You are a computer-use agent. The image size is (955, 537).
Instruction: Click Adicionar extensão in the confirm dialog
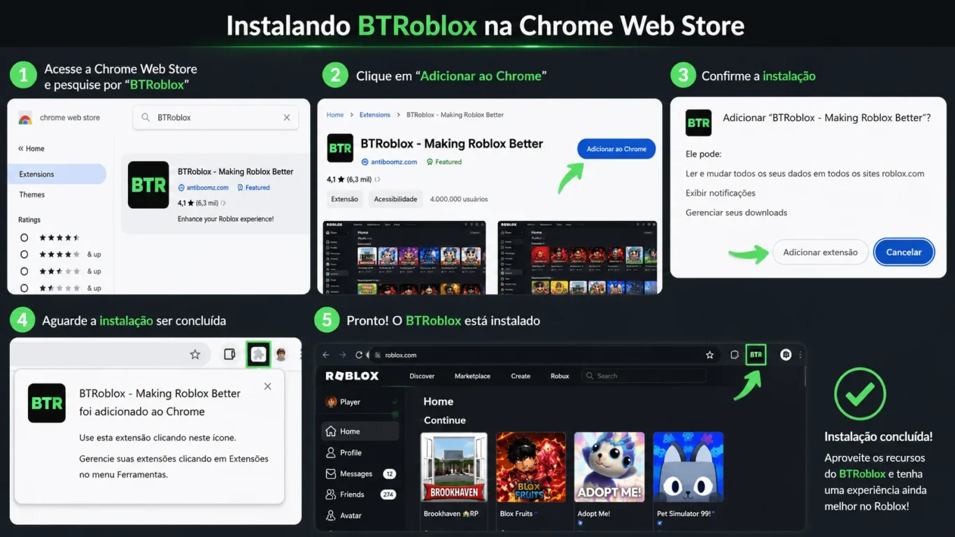click(820, 252)
